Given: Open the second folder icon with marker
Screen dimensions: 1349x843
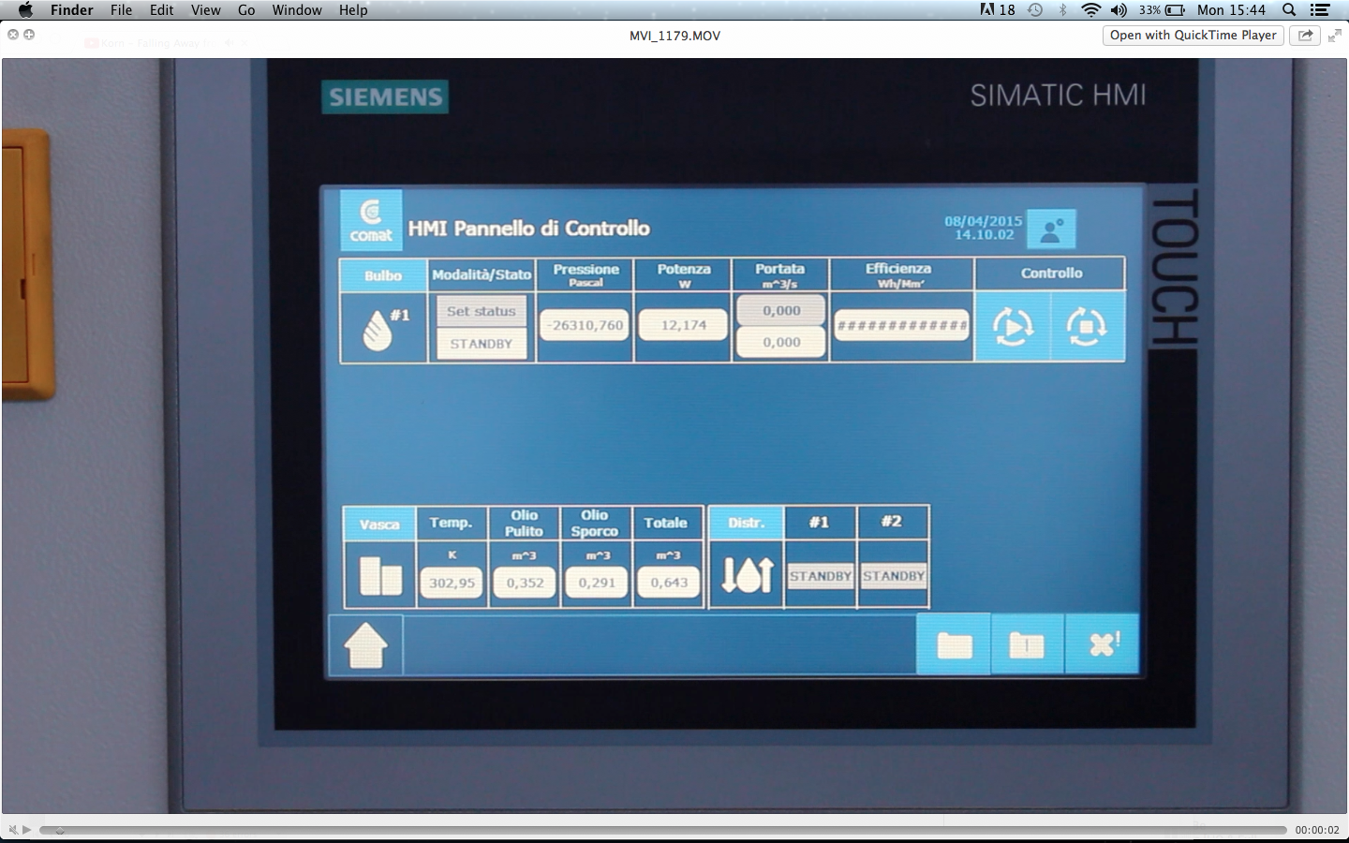Looking at the screenshot, I should click(1027, 643).
